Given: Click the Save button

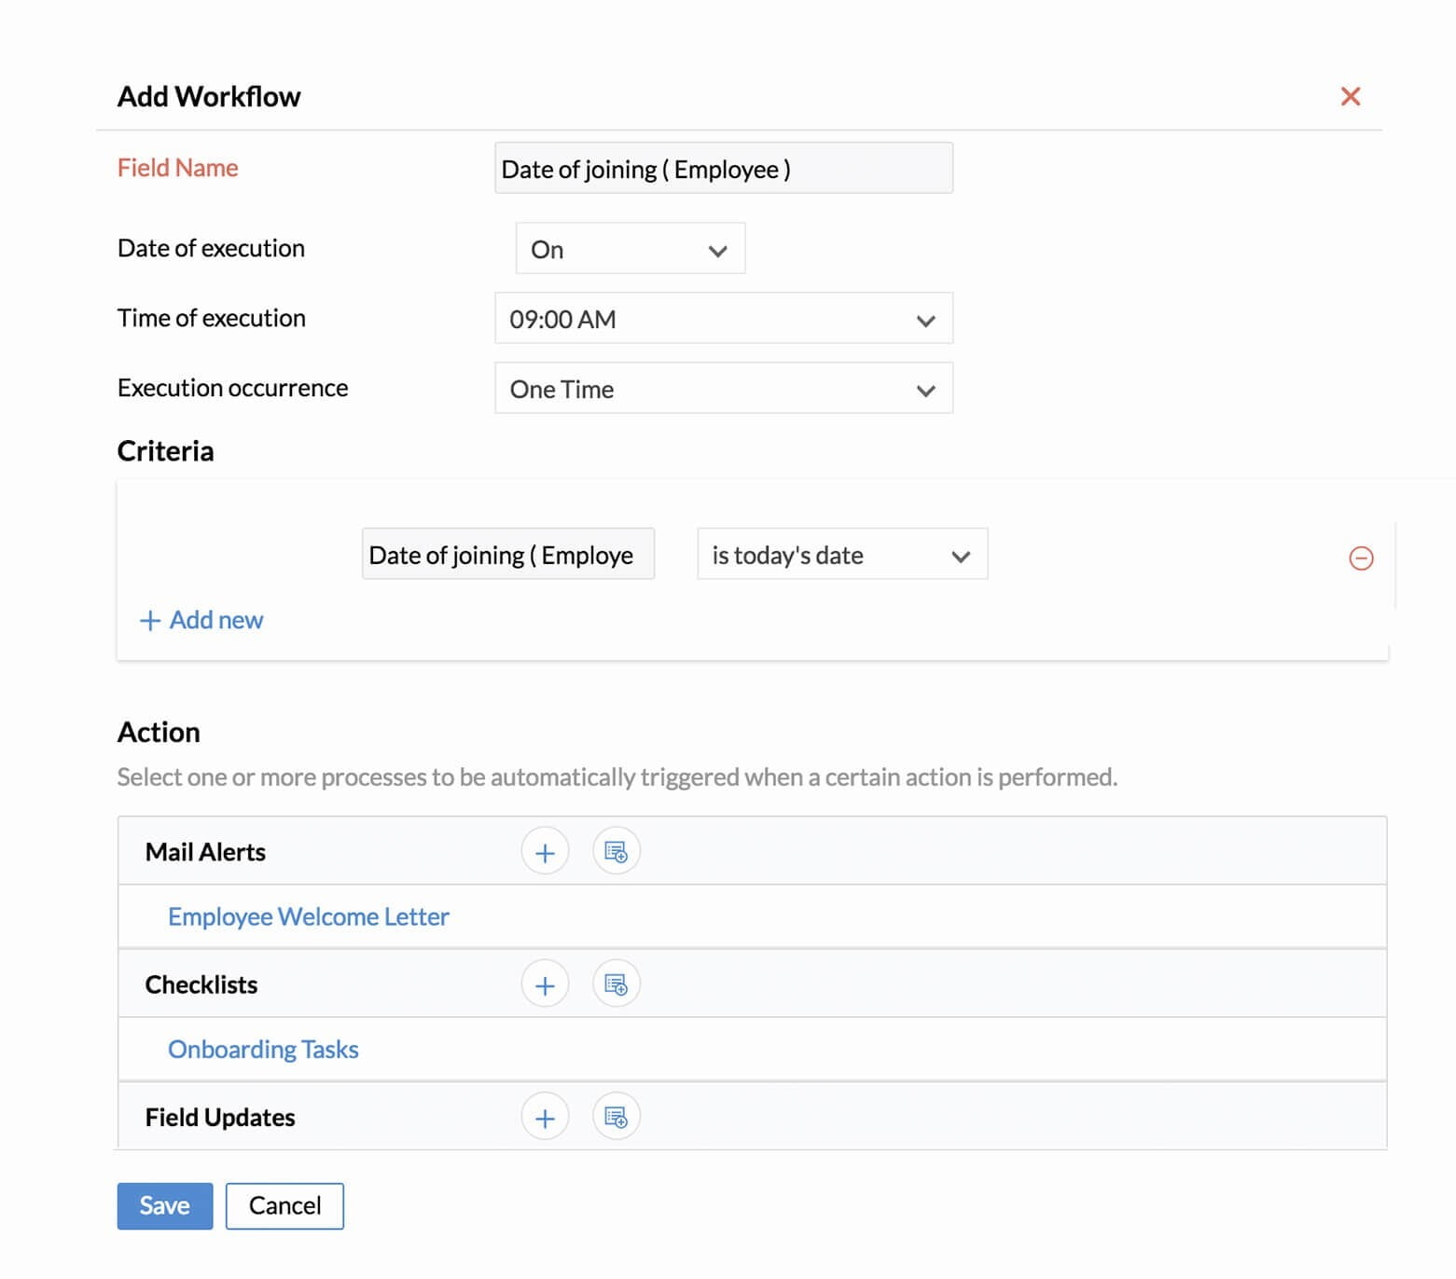Looking at the screenshot, I should 164,1205.
